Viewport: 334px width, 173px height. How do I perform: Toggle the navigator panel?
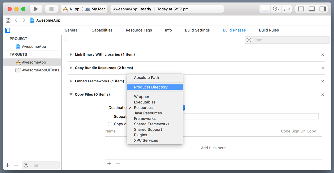tap(301, 9)
